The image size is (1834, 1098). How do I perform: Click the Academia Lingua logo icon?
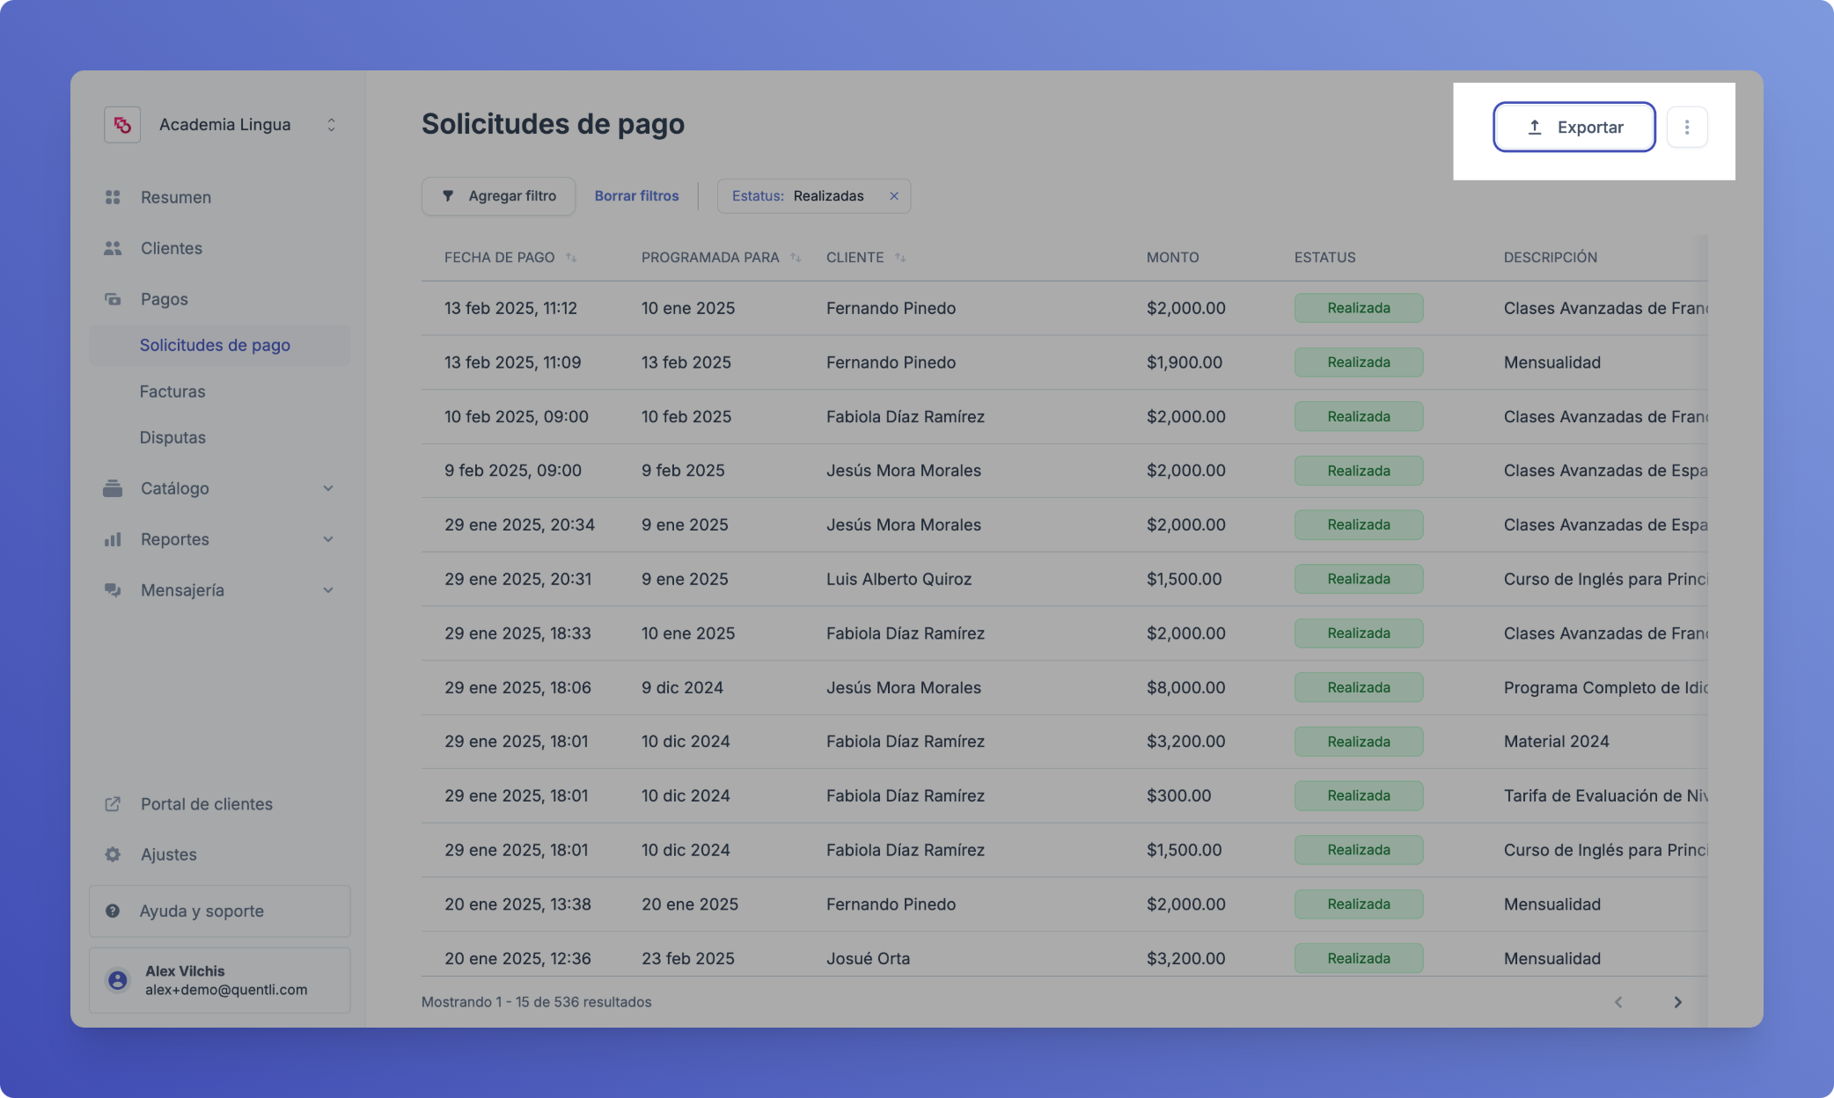(122, 125)
